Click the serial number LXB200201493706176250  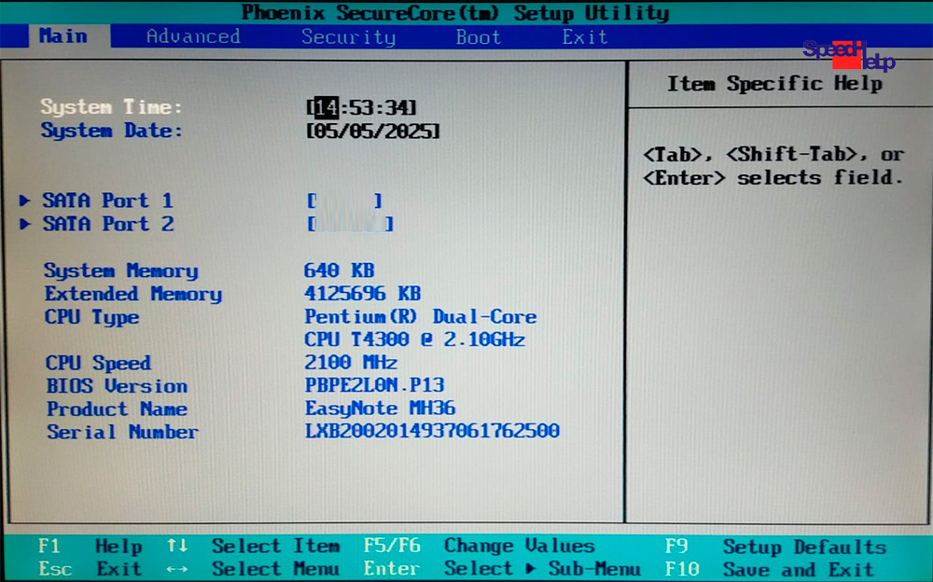point(432,431)
